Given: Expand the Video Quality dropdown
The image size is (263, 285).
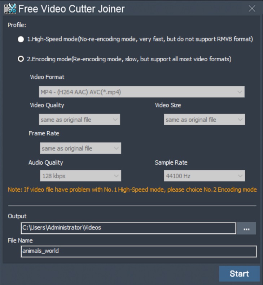Looking at the screenshot, I should pos(79,120).
